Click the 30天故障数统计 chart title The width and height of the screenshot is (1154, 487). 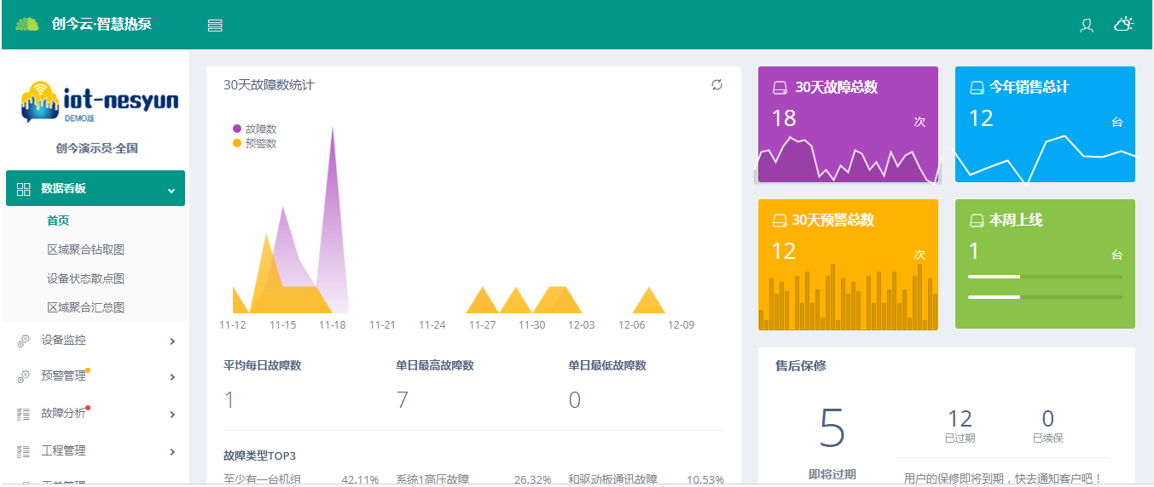pos(269,84)
